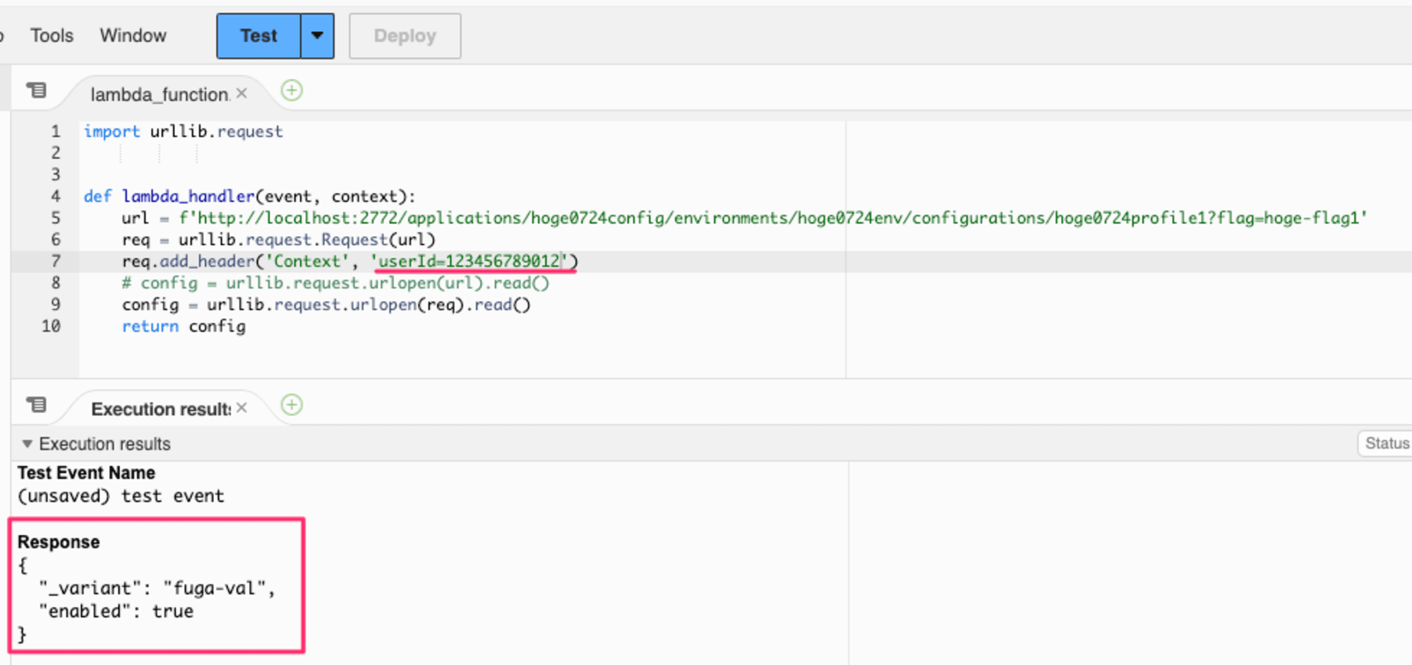Open the Window menu

click(x=133, y=35)
